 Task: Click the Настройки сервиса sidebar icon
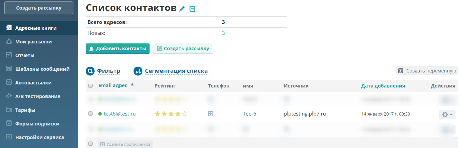(x=9, y=137)
